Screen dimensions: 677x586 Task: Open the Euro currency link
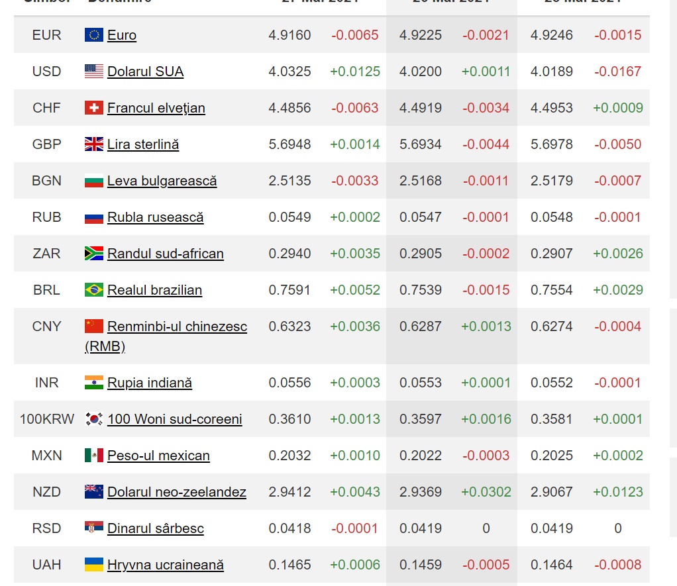122,35
